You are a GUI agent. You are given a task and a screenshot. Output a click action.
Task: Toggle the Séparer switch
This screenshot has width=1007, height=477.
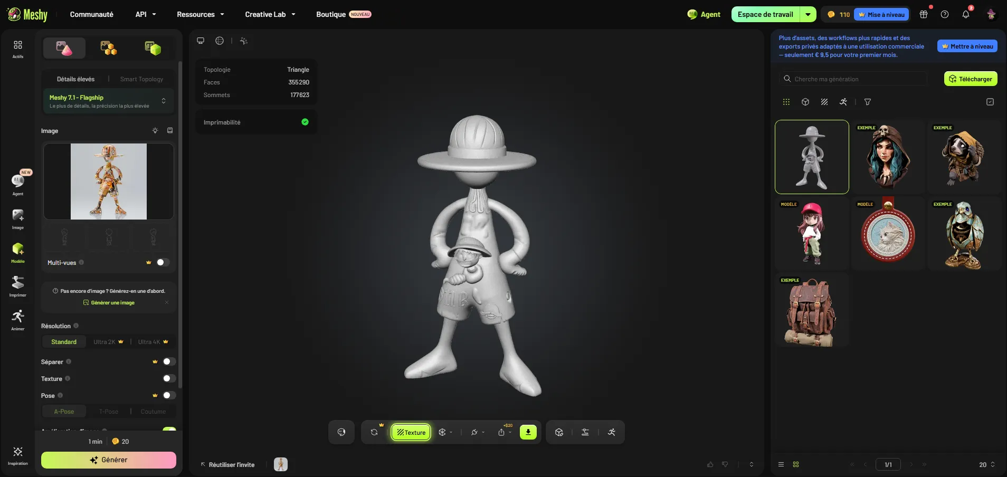pos(169,361)
